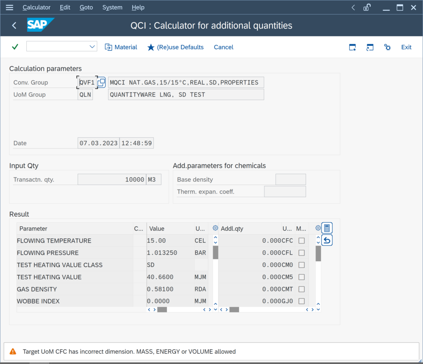This screenshot has width=423, height=364.
Task: Click the WOBBE INDEX value 0.0000
Action: [x=170, y=301]
